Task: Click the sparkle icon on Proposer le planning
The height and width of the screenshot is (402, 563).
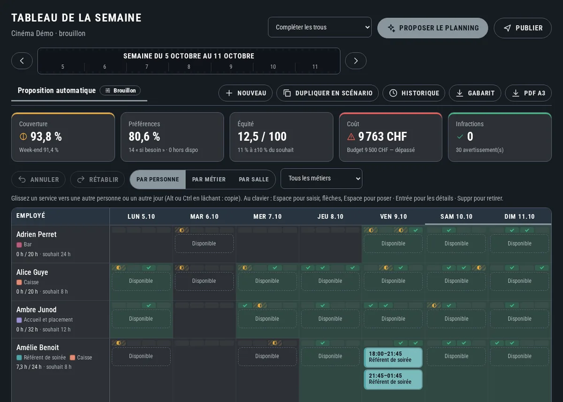Action: (391, 28)
